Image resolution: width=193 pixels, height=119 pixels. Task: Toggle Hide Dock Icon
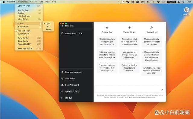[29, 16]
